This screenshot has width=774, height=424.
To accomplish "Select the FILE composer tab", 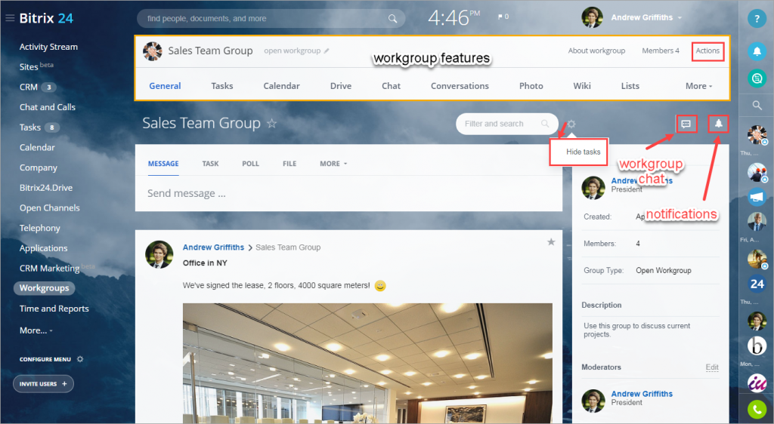I will [289, 164].
